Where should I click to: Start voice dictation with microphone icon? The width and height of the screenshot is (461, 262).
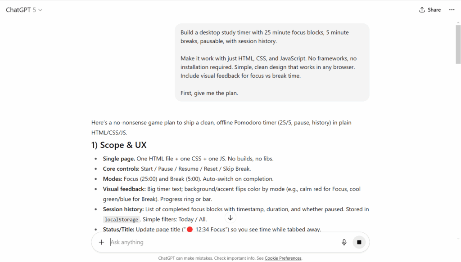[344, 242]
